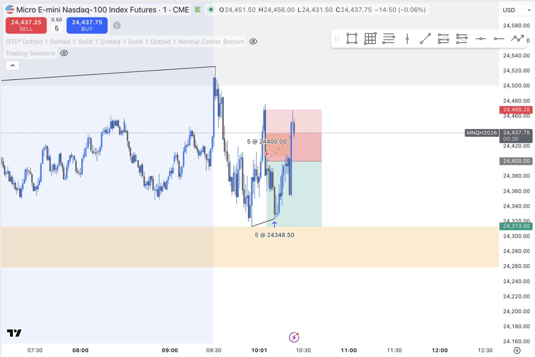
Task: Click the current price 24,437.75 axis label
Action: coord(517,132)
